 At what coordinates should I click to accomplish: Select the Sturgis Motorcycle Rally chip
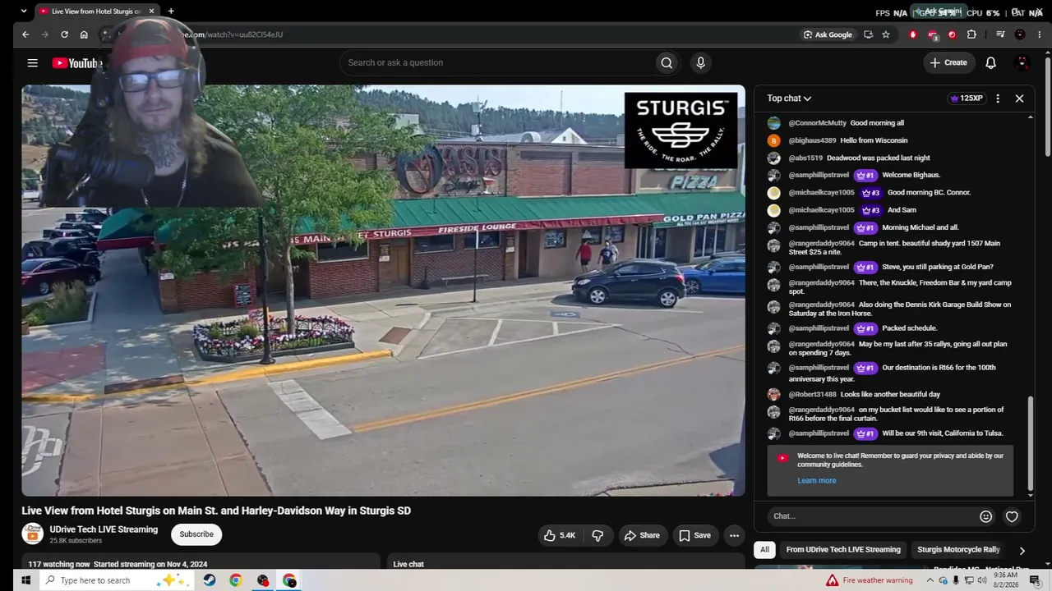pyautogui.click(x=958, y=550)
